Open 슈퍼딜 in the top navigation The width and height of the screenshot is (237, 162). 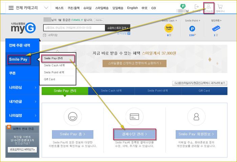pyautogui.click(x=87, y=8)
